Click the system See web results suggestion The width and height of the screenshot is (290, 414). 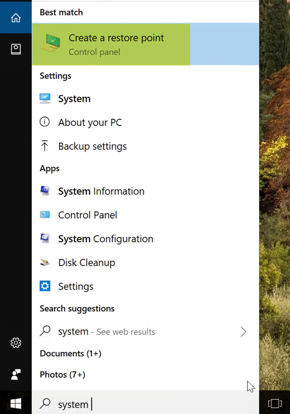coord(146,332)
